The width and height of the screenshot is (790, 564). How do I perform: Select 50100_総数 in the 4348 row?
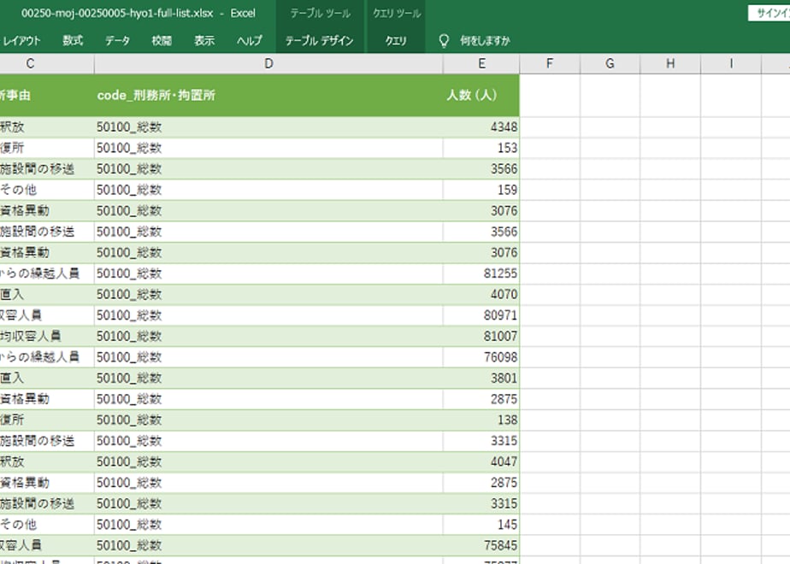(x=268, y=126)
